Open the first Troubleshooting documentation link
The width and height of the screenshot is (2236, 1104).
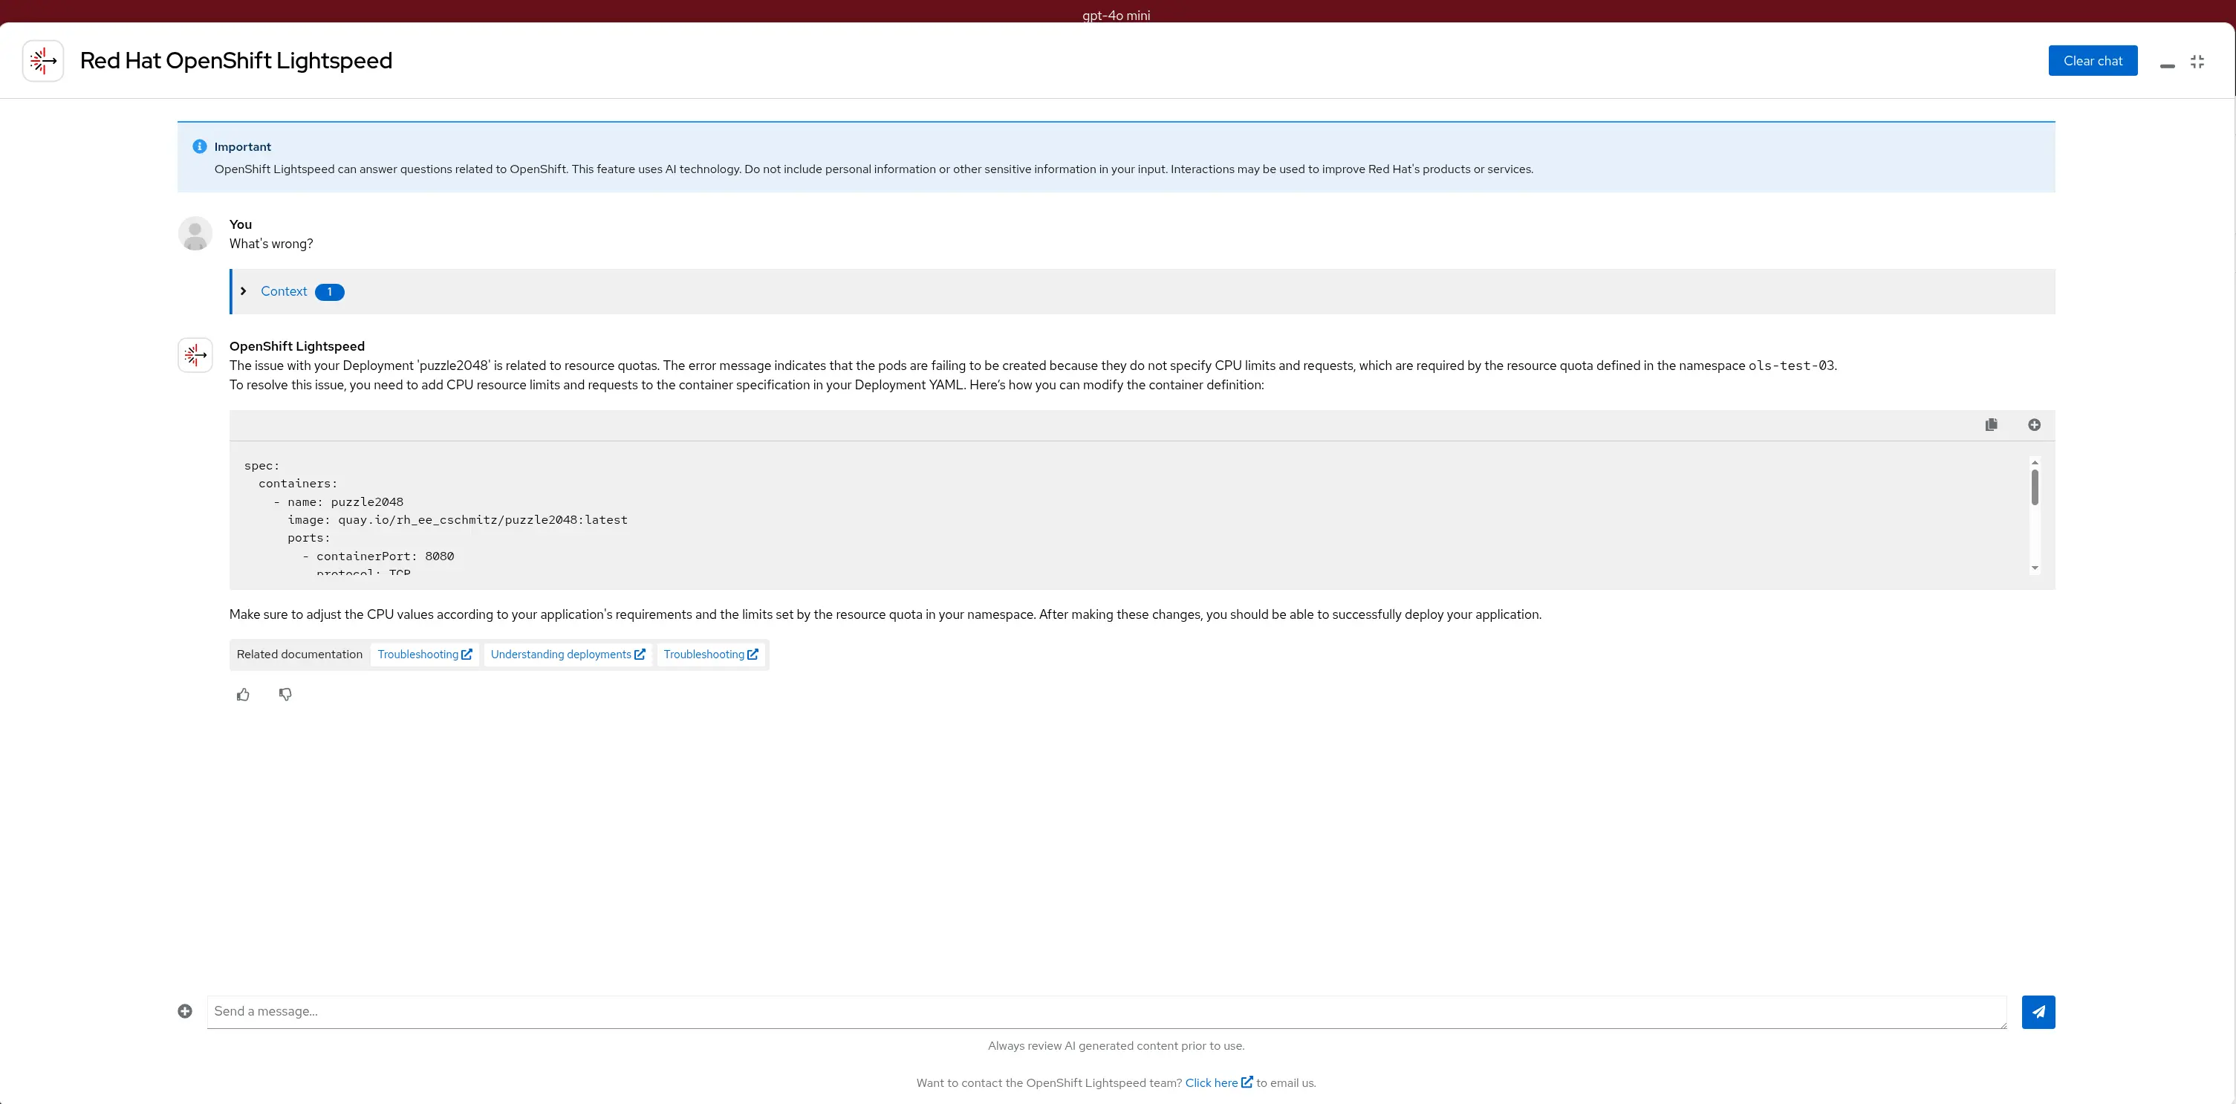(424, 655)
